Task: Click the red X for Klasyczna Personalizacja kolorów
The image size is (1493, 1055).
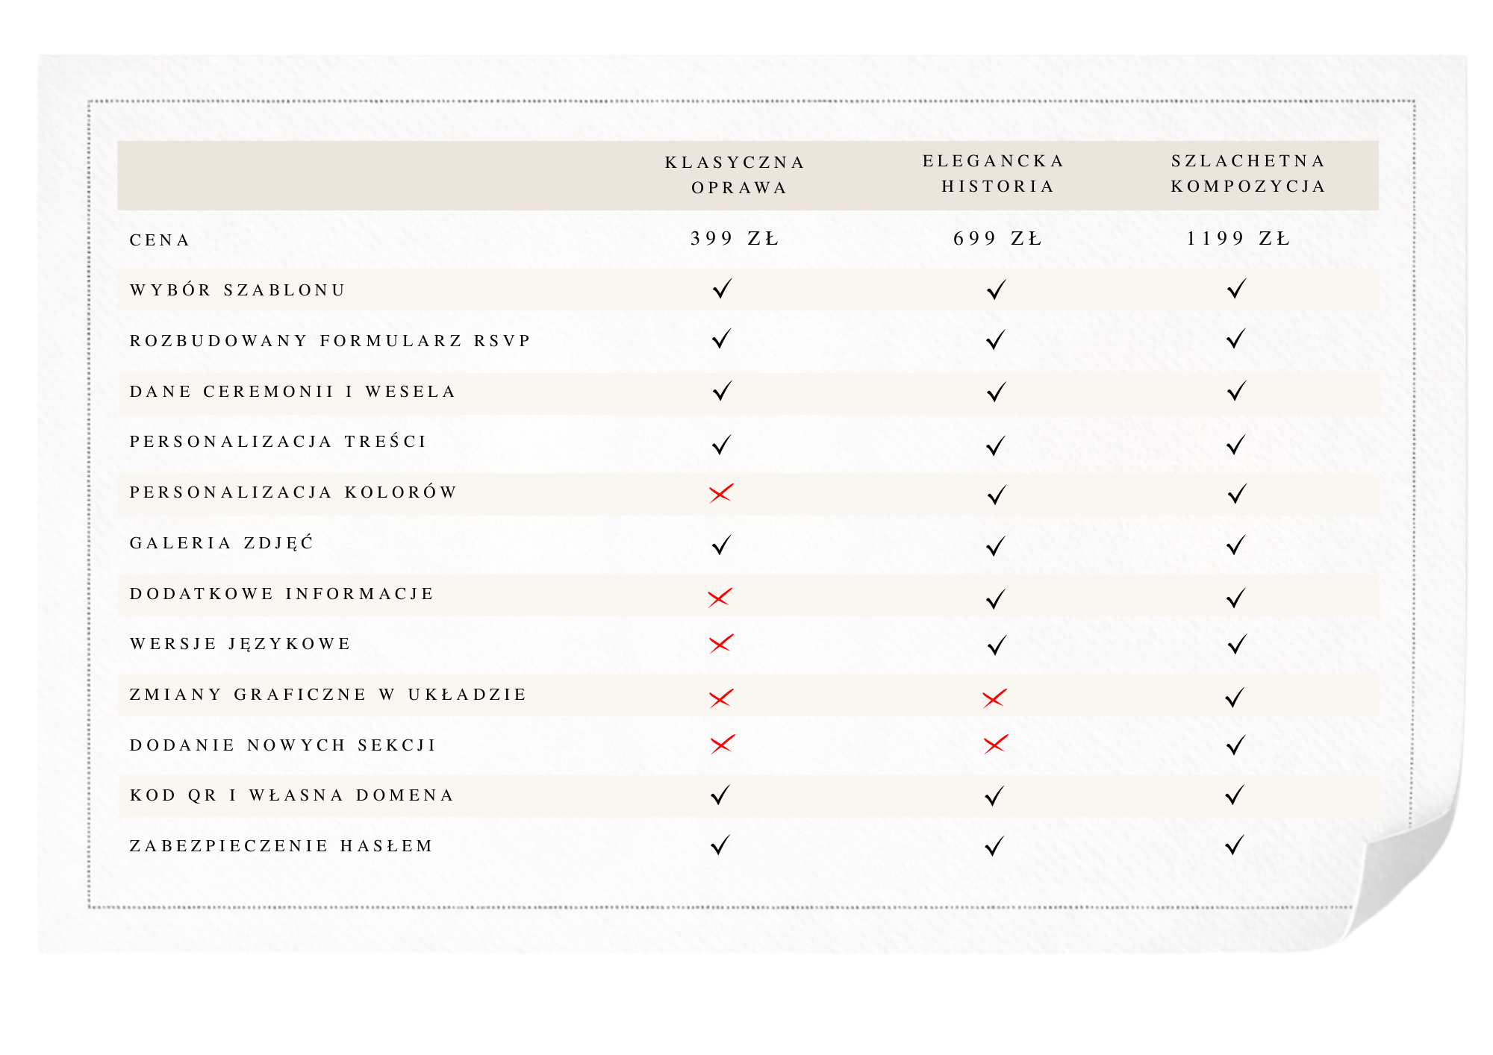Action: pos(721,493)
